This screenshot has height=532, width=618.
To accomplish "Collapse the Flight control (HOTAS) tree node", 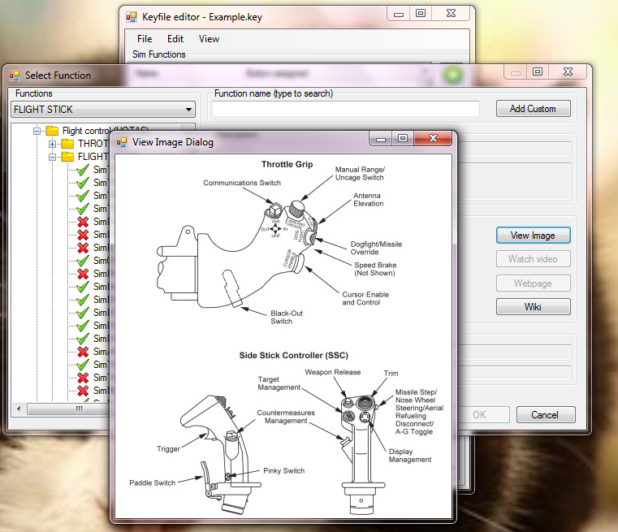I will tap(37, 131).
